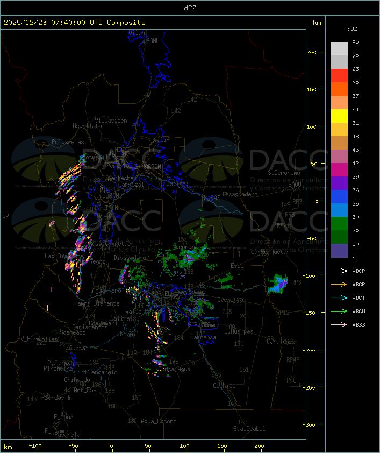
Task: Click the white VBCP arrow icon
Action: pos(339,271)
